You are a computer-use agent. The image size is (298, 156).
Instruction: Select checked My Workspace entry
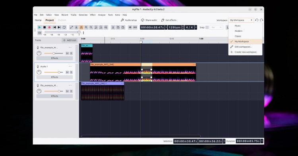coord(246,42)
